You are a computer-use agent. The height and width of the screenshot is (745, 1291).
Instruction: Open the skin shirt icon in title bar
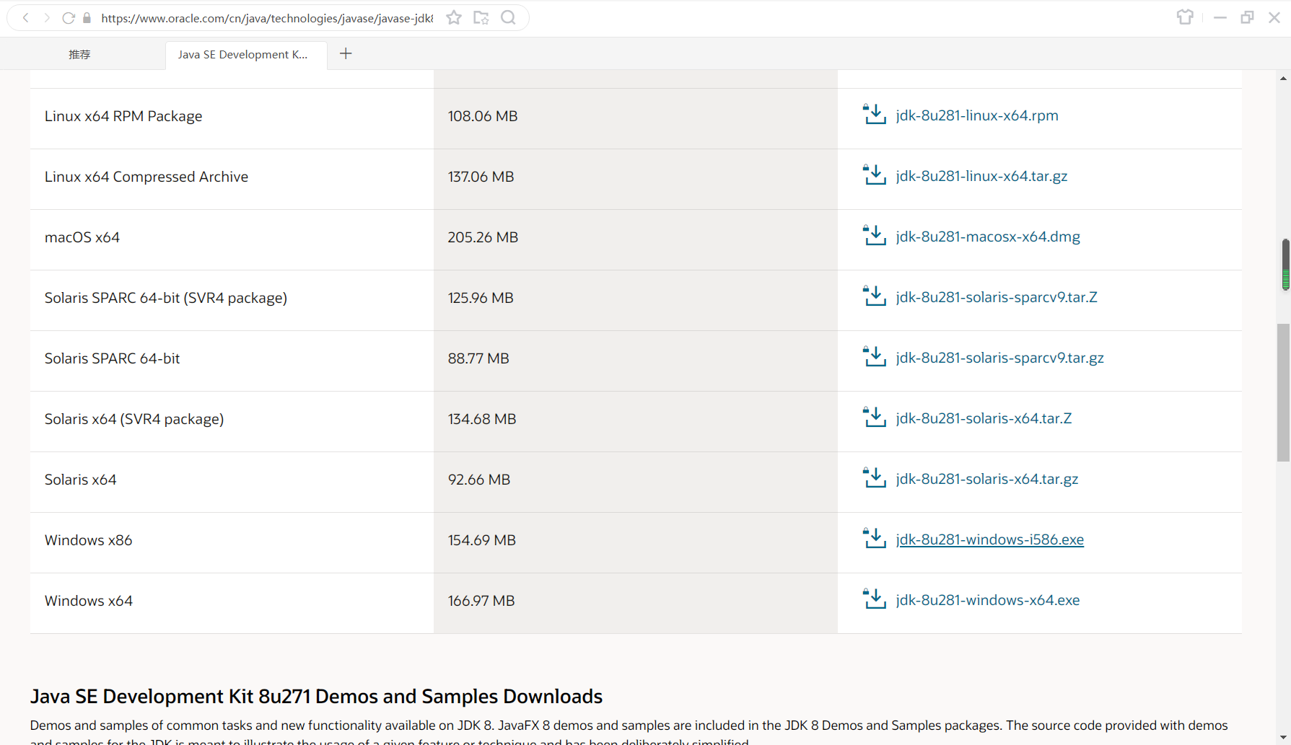1185,17
